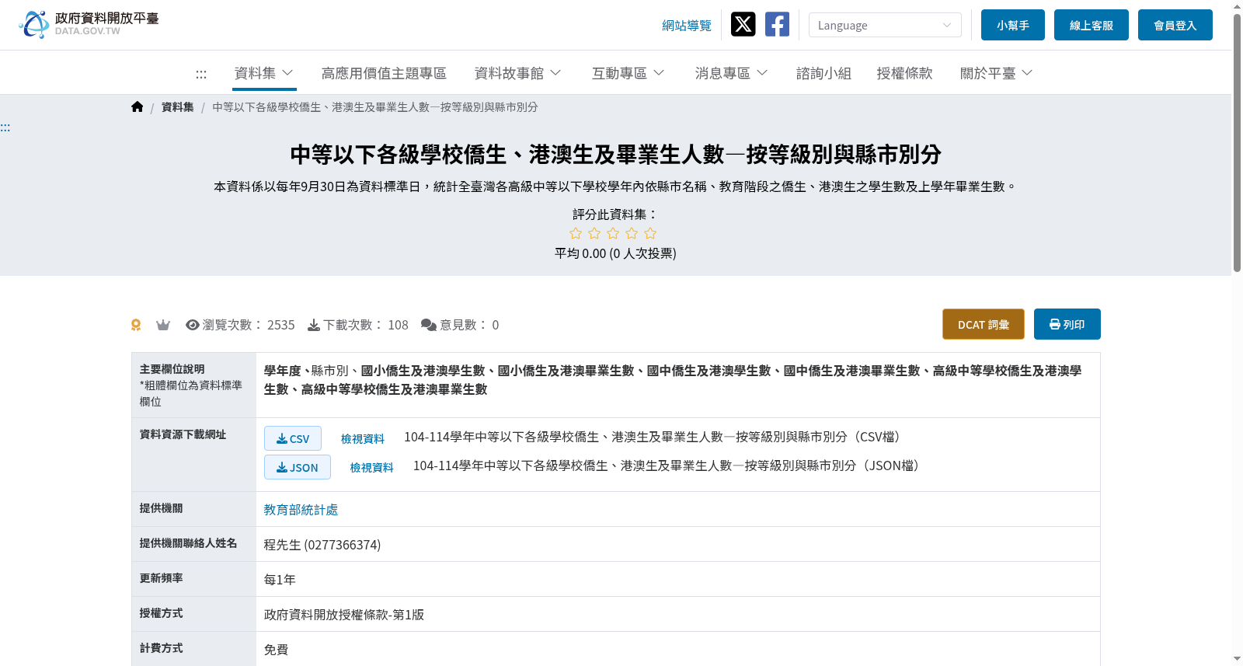The width and height of the screenshot is (1243, 666).
Task: Rate dataset with the fifth star
Action: (650, 233)
